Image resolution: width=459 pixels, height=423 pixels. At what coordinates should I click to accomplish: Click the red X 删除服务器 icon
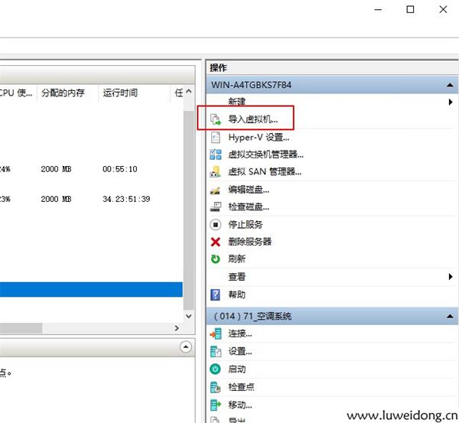pos(216,242)
